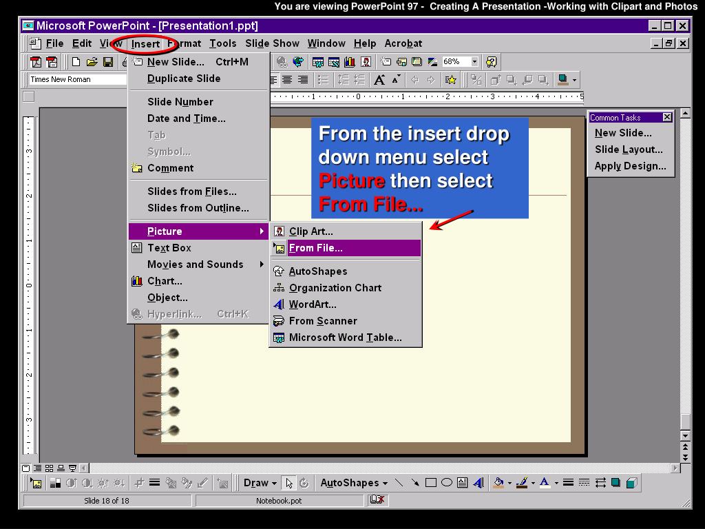Choose From File... in the Picture submenu
The height and width of the screenshot is (529, 705).
346,248
